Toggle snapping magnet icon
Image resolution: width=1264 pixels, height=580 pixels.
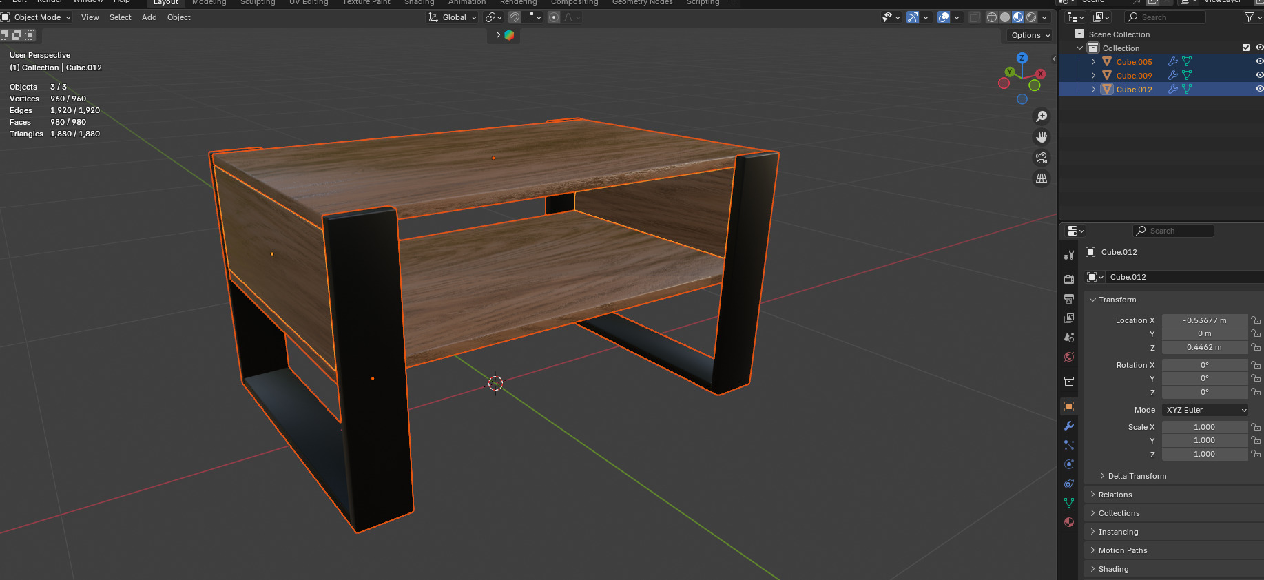click(515, 17)
